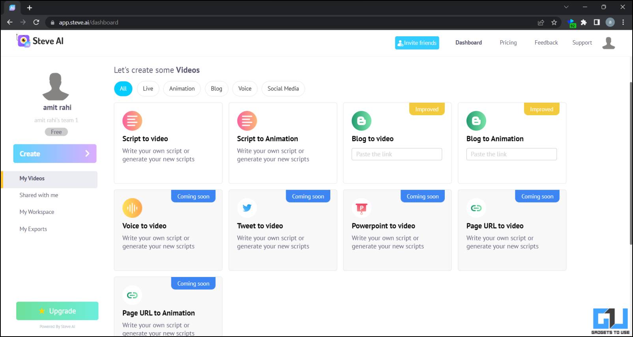
Task: Click the Blog to Animation blogger icon
Action: [476, 121]
